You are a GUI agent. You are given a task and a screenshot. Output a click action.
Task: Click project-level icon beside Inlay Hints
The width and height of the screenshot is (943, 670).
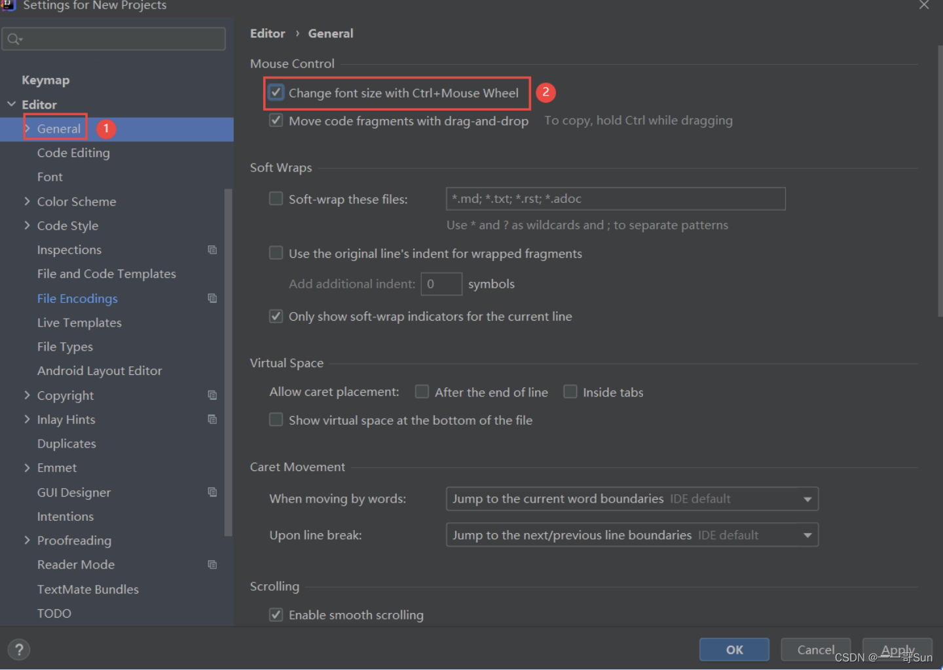tap(212, 419)
